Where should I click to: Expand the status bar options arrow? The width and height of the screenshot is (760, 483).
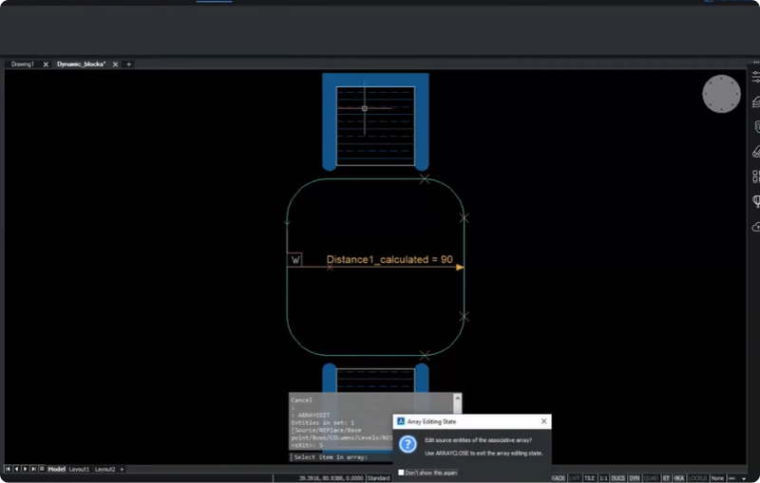[x=744, y=478]
